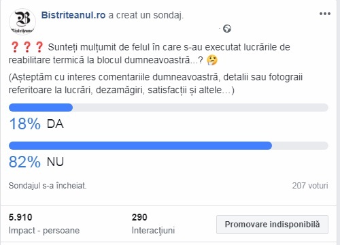Image resolution: width=340 pixels, height=245 pixels.
Task: Click the first red question mark emoji
Action: tap(15, 47)
